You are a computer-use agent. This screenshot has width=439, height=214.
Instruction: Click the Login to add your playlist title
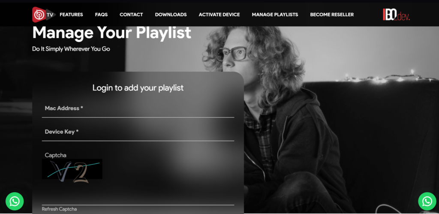pos(138,87)
